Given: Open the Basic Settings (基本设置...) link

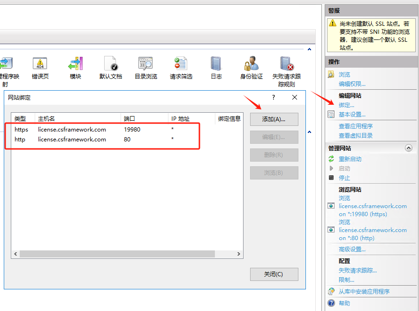Looking at the screenshot, I should (352, 115).
